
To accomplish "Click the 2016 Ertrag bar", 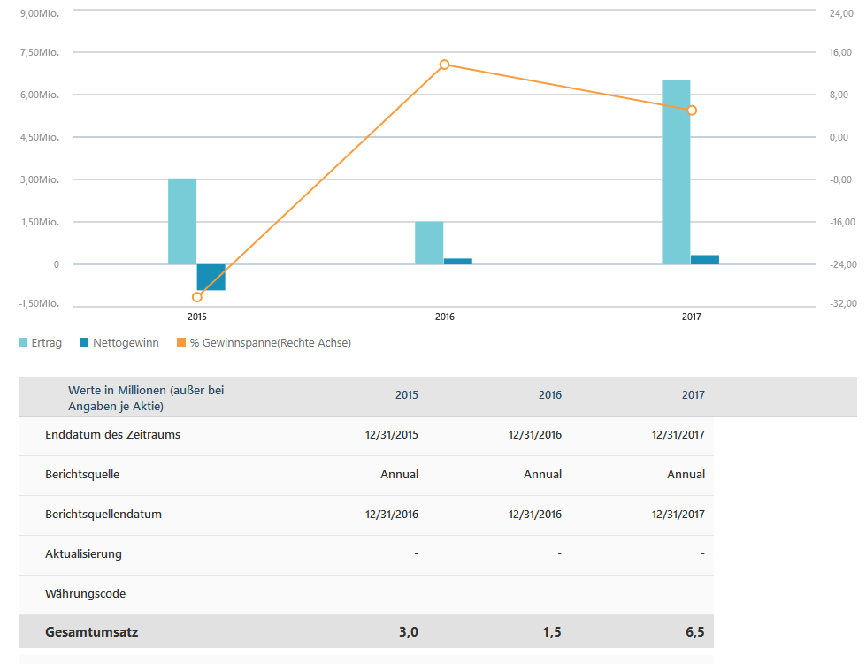I will coord(429,243).
